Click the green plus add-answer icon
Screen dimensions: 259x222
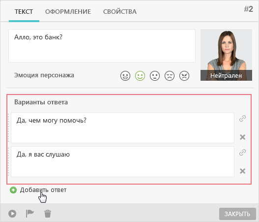(13, 190)
